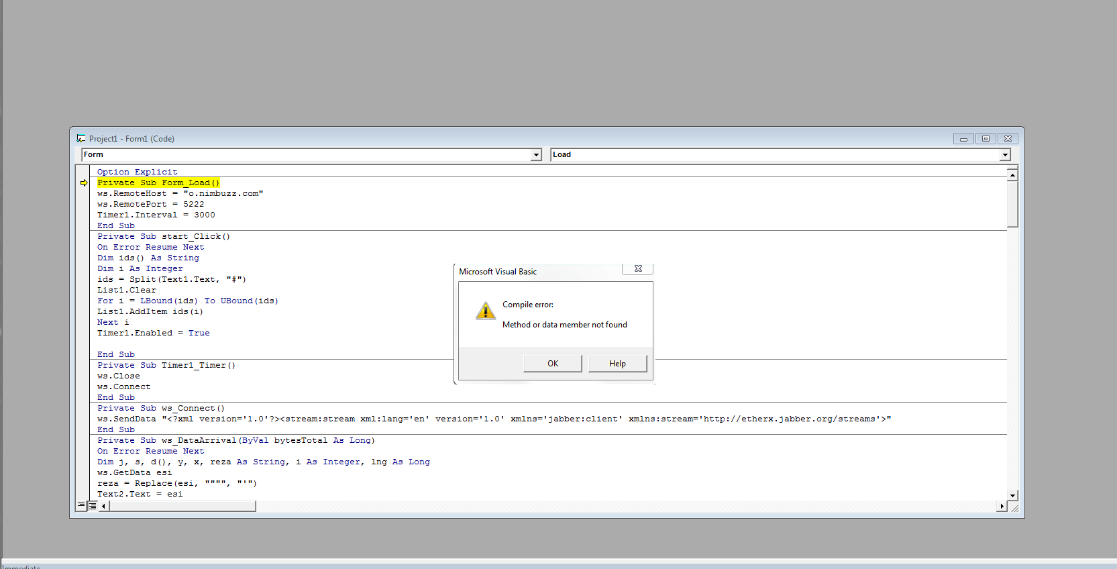
Task: Click the ws.RemoteHost = "o.nimbuzz.com" line
Action: 180,193
